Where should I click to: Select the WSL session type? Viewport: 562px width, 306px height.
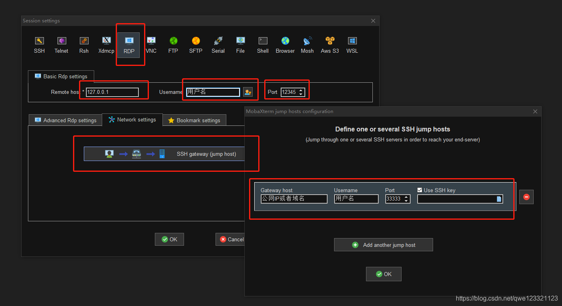352,45
